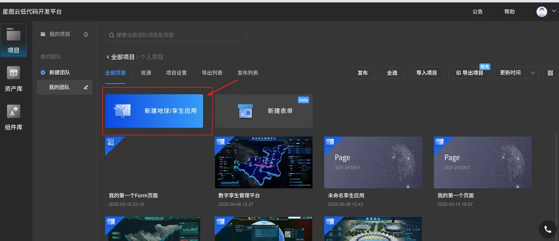This screenshot has width=559, height=241.
Task: Switch to the 全部页面 tab
Action: (x=115, y=73)
